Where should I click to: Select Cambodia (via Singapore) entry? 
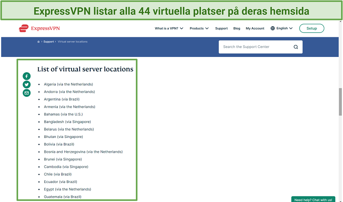click(x=66, y=167)
